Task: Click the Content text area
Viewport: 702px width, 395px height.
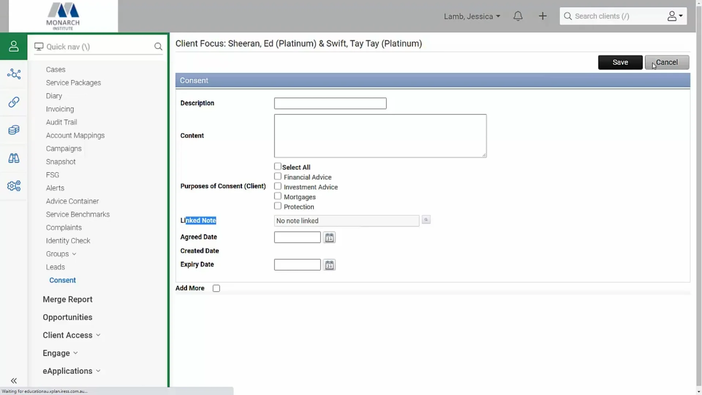Action: pos(380,136)
